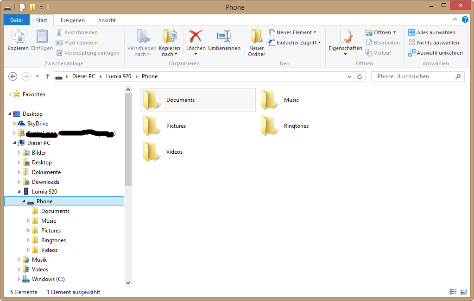This screenshot has width=474, height=301.
Task: Click Nichts auswählen
Action: (434, 43)
